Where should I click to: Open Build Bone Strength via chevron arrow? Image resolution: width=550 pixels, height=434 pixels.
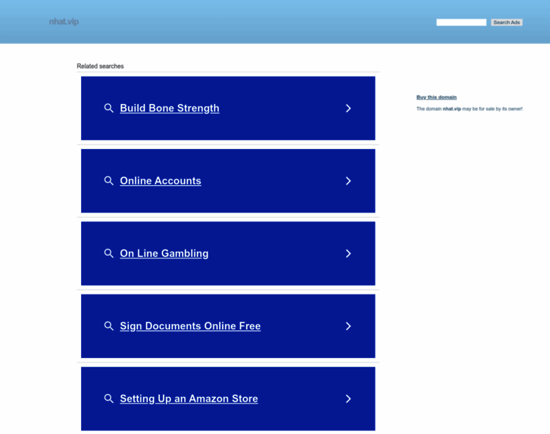(348, 109)
